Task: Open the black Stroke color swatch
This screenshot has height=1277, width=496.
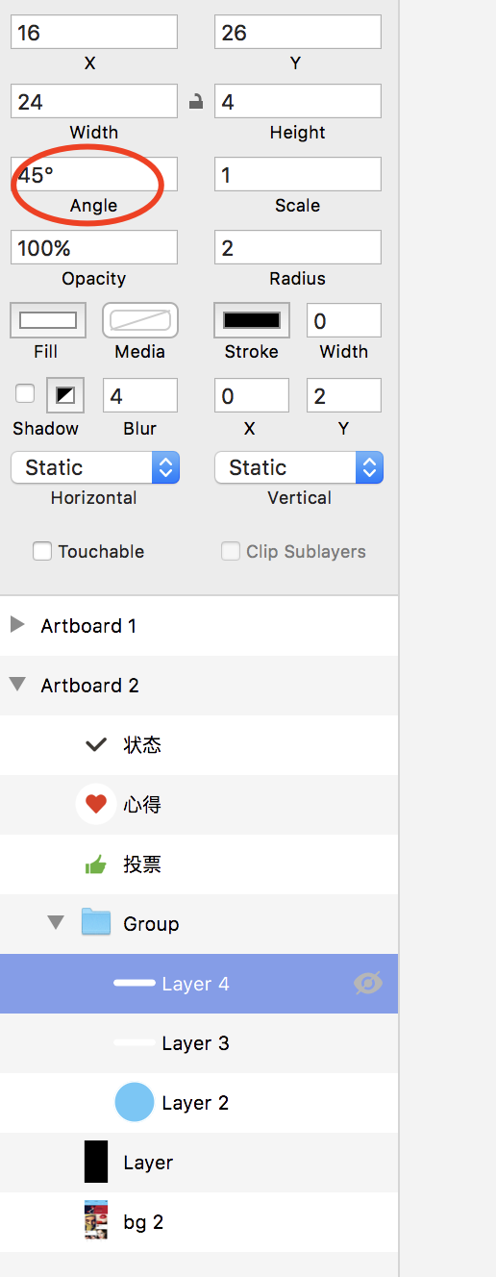Action: (252, 320)
